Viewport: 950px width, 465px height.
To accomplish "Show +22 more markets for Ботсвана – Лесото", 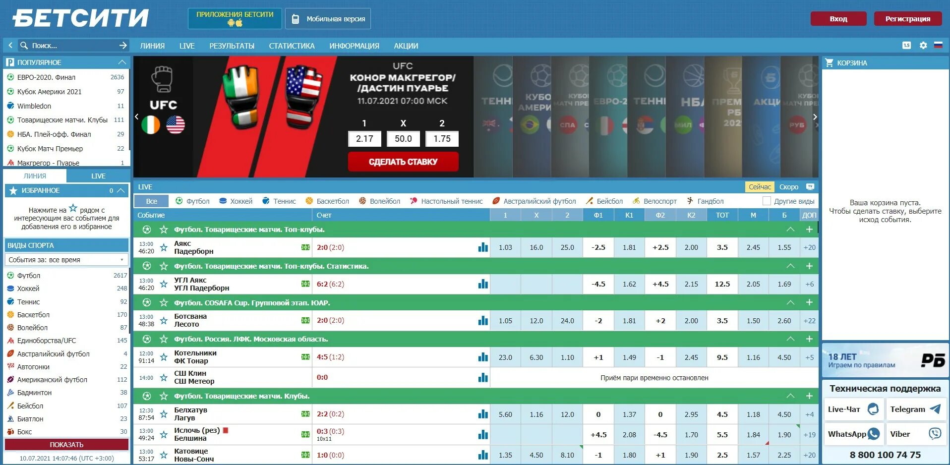I will (x=809, y=321).
